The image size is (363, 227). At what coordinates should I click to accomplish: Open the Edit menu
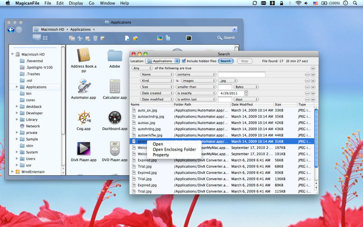60,3
